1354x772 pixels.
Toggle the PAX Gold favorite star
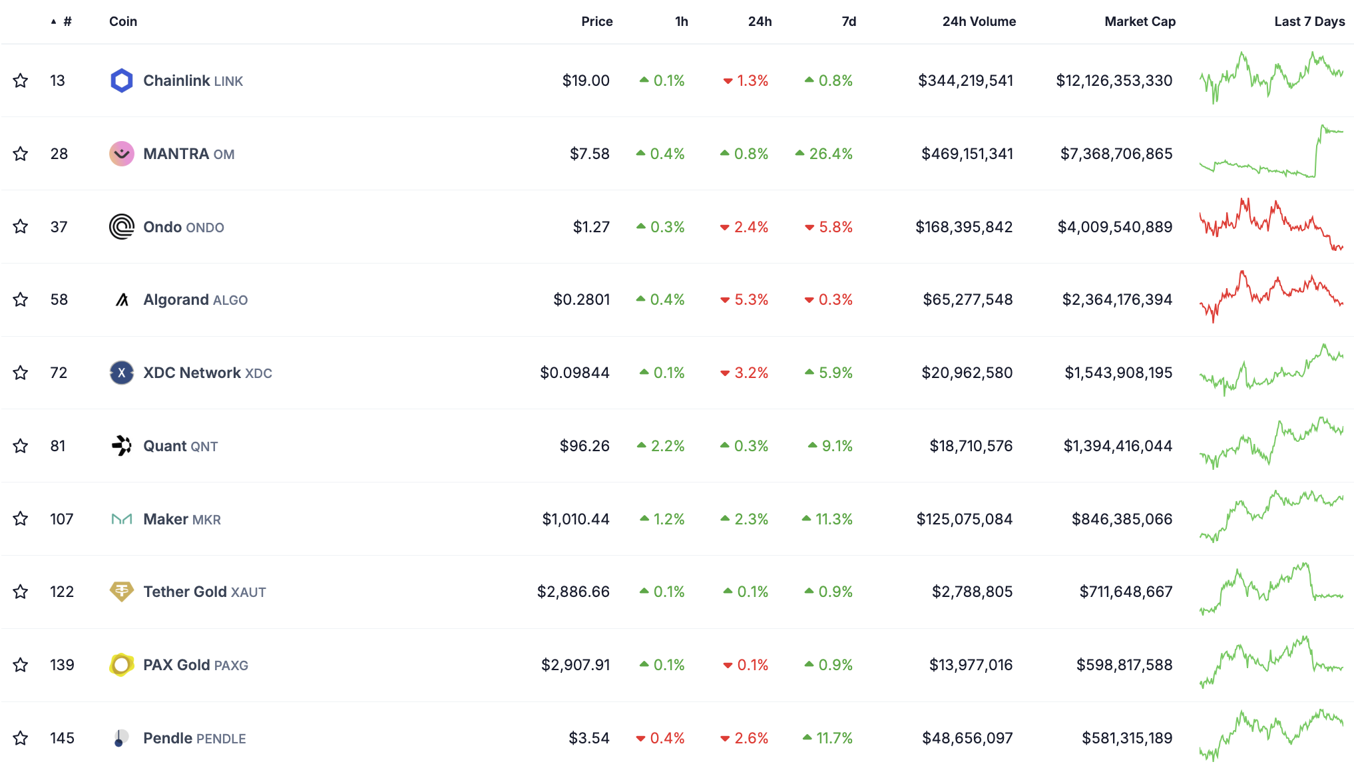pos(21,665)
